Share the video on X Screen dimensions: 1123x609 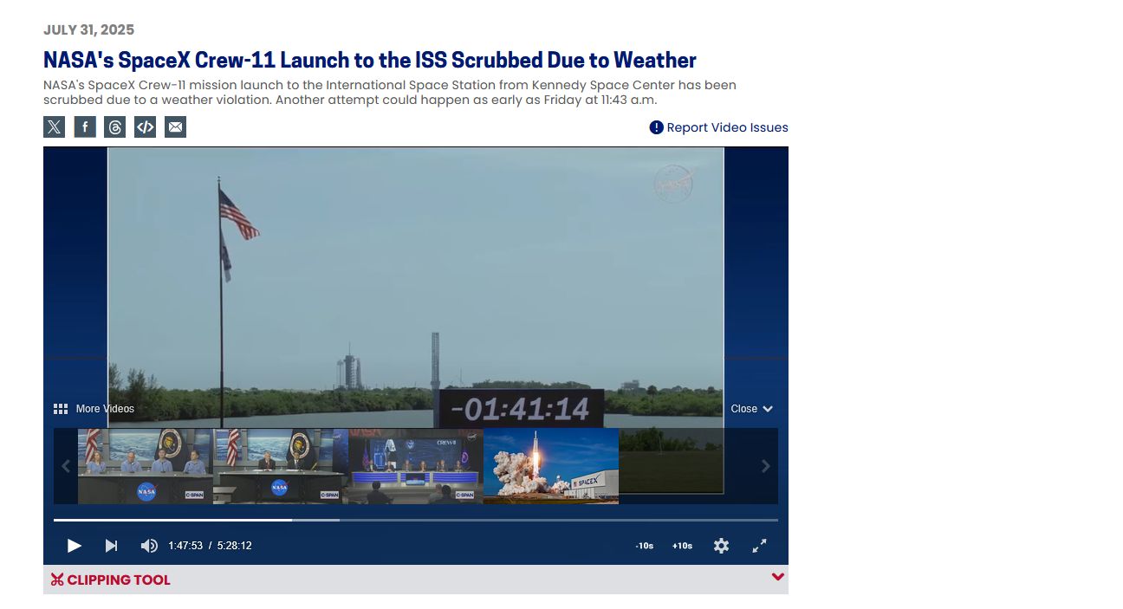(54, 127)
